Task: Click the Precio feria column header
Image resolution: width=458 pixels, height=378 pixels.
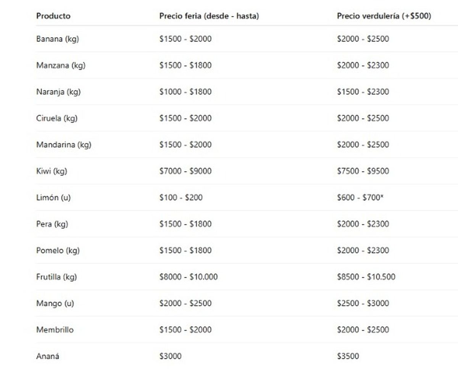Action: click(209, 16)
